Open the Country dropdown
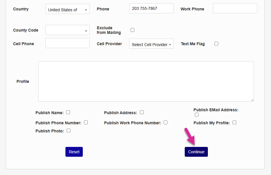Screen dimensions: 271x175 pos(67,10)
